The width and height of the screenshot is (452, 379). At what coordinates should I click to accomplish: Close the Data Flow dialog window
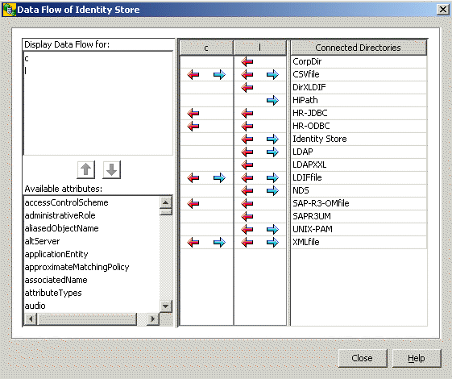443,10
